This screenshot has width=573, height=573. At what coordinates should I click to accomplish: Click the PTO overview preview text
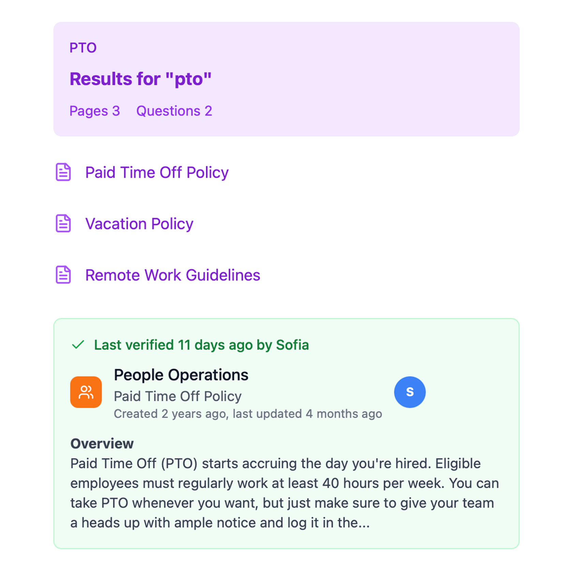pyautogui.click(x=284, y=493)
